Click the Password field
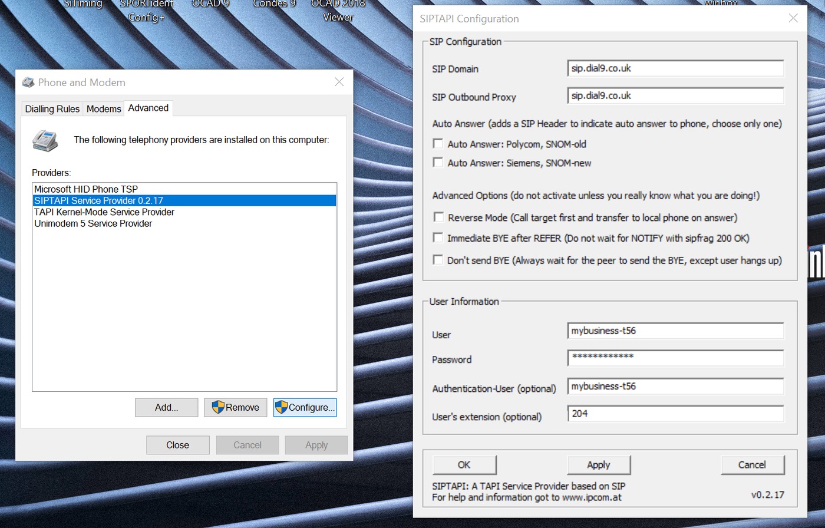 pos(675,358)
